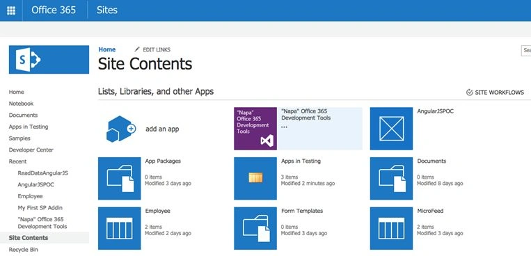Click the Documents tile title
The image size is (531, 256).
coord(431,161)
